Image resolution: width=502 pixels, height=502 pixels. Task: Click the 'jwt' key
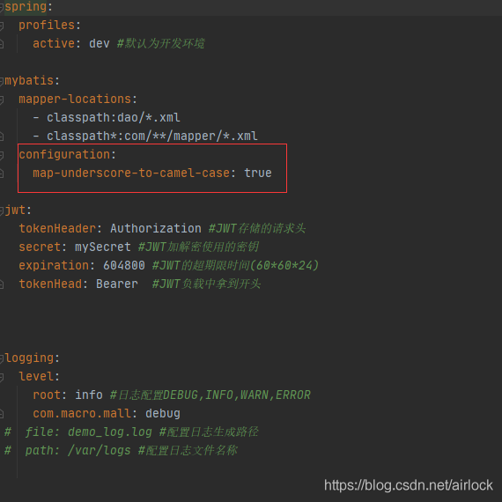click(15, 210)
